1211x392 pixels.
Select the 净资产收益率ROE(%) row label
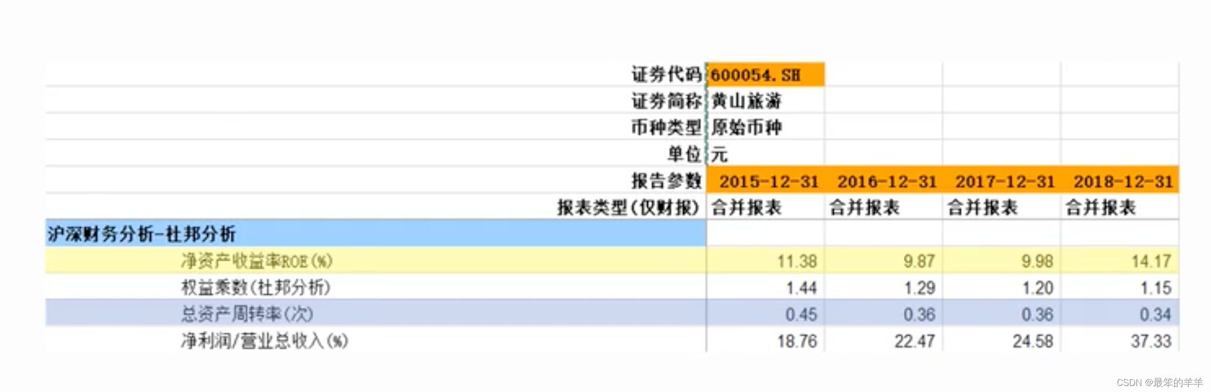pos(257,261)
